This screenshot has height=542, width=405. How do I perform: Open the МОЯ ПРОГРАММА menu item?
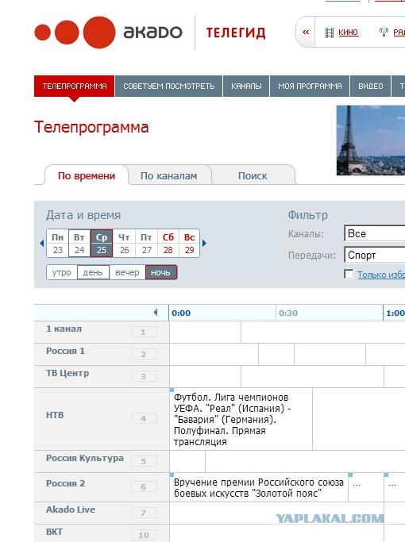point(310,86)
